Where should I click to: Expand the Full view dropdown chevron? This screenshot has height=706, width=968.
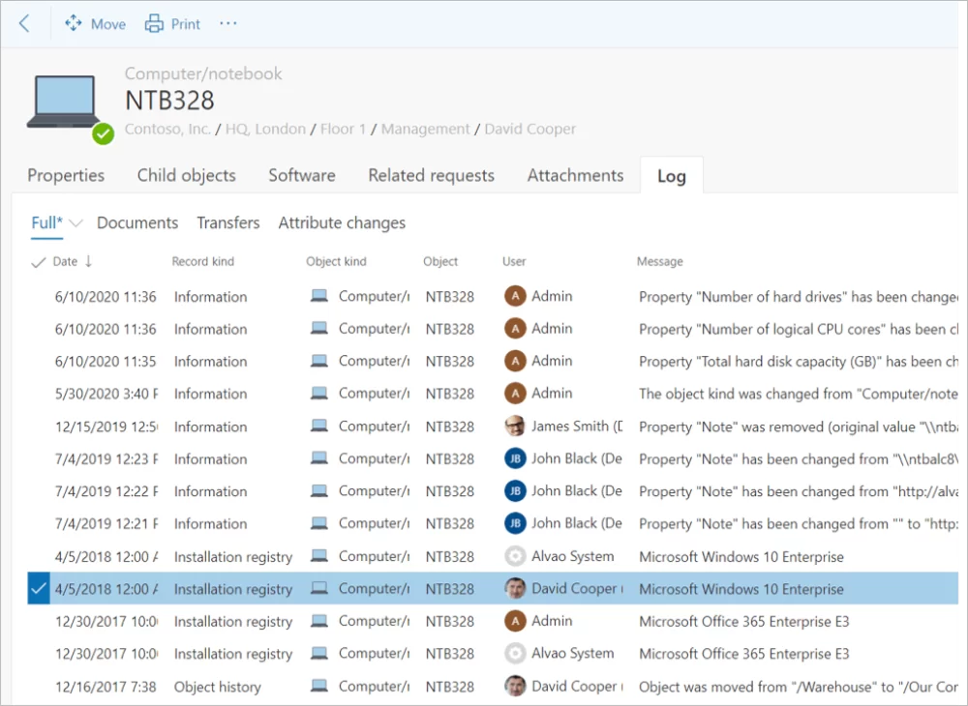coord(76,223)
